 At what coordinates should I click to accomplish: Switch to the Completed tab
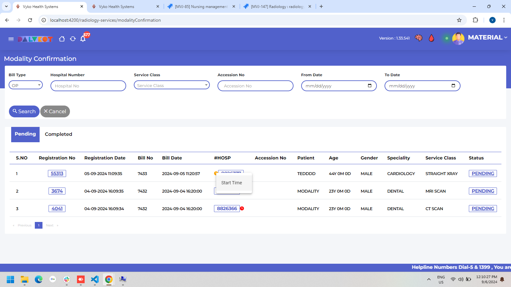[x=58, y=134]
